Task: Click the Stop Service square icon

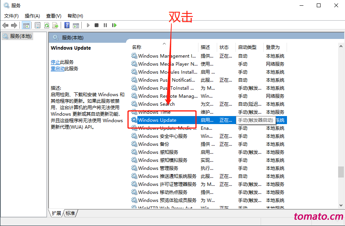Action: [97, 25]
